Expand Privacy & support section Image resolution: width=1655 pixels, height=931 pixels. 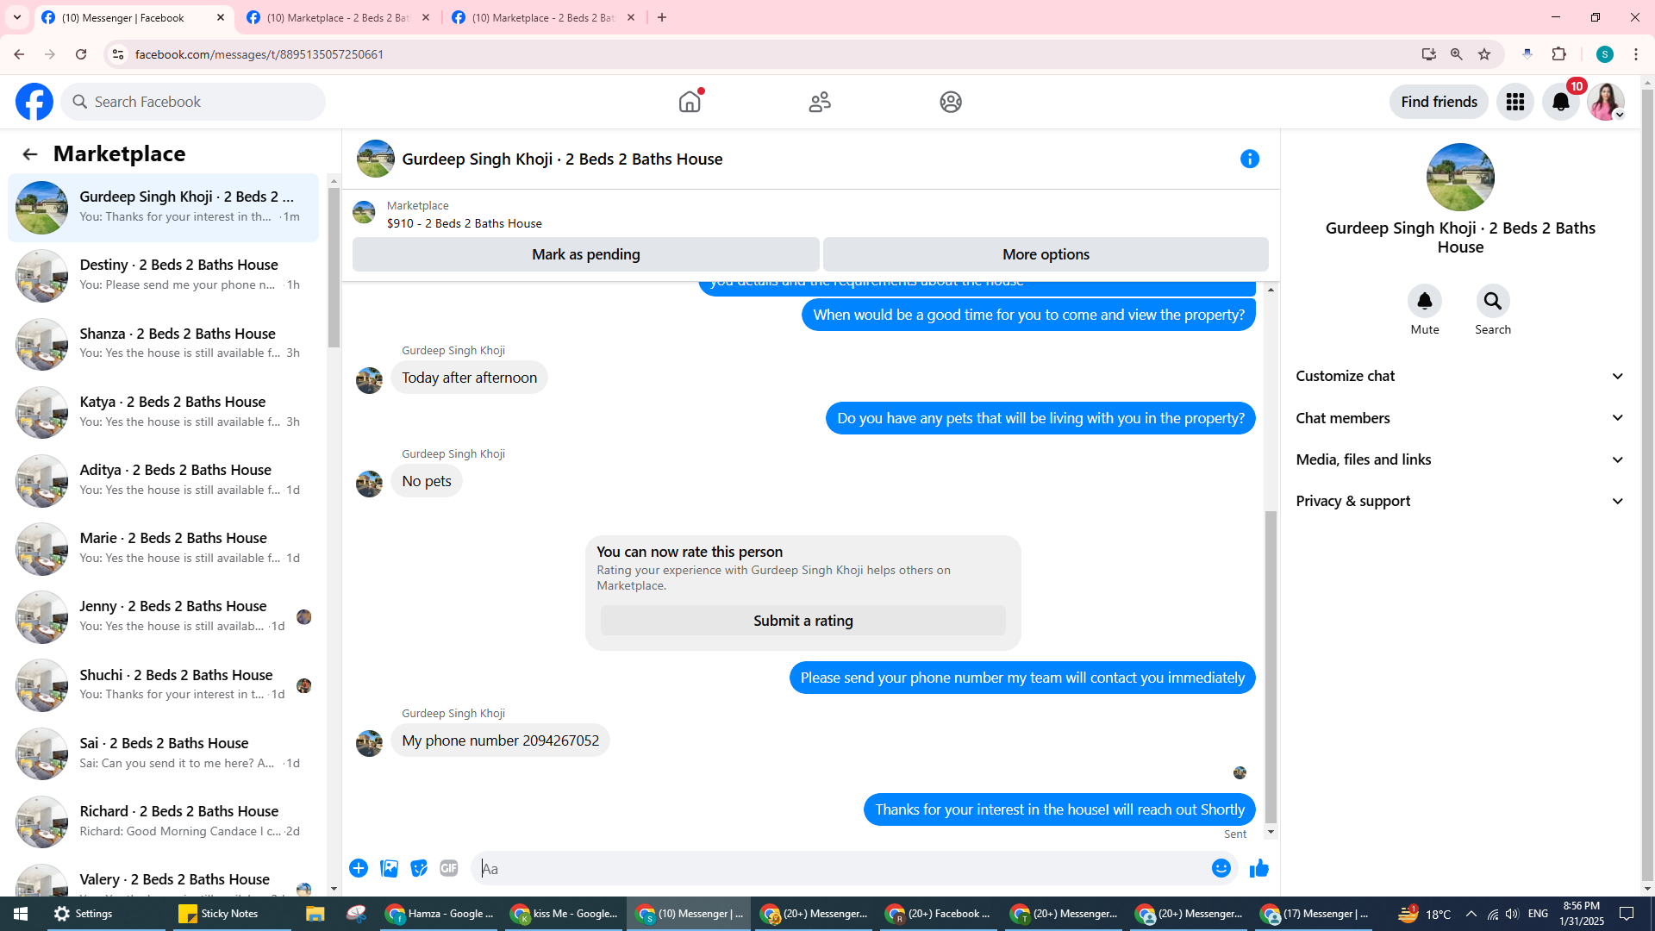coord(1460,501)
